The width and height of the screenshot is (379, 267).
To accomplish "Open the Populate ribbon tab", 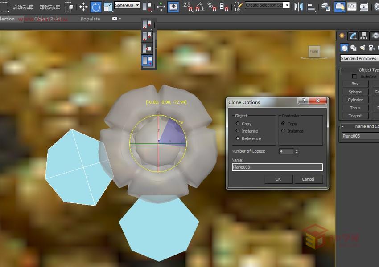I will pos(90,19).
